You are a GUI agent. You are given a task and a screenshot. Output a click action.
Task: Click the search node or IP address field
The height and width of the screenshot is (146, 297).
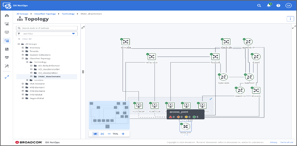click(x=47, y=28)
